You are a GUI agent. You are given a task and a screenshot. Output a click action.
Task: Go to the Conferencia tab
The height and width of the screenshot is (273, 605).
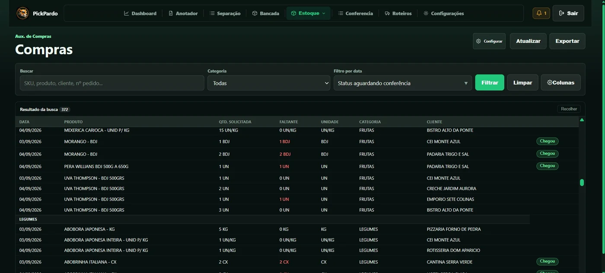(x=355, y=13)
